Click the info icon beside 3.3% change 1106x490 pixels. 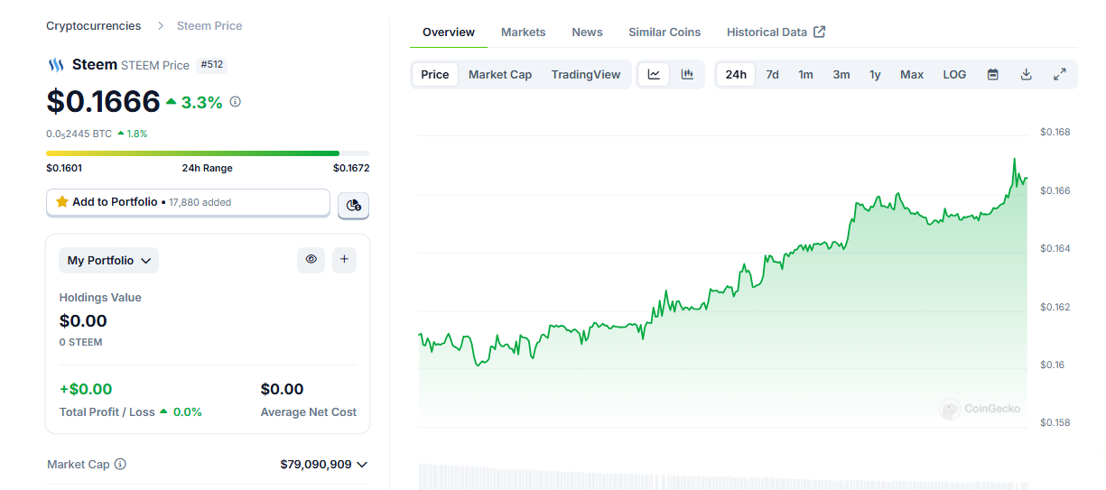[x=236, y=102]
